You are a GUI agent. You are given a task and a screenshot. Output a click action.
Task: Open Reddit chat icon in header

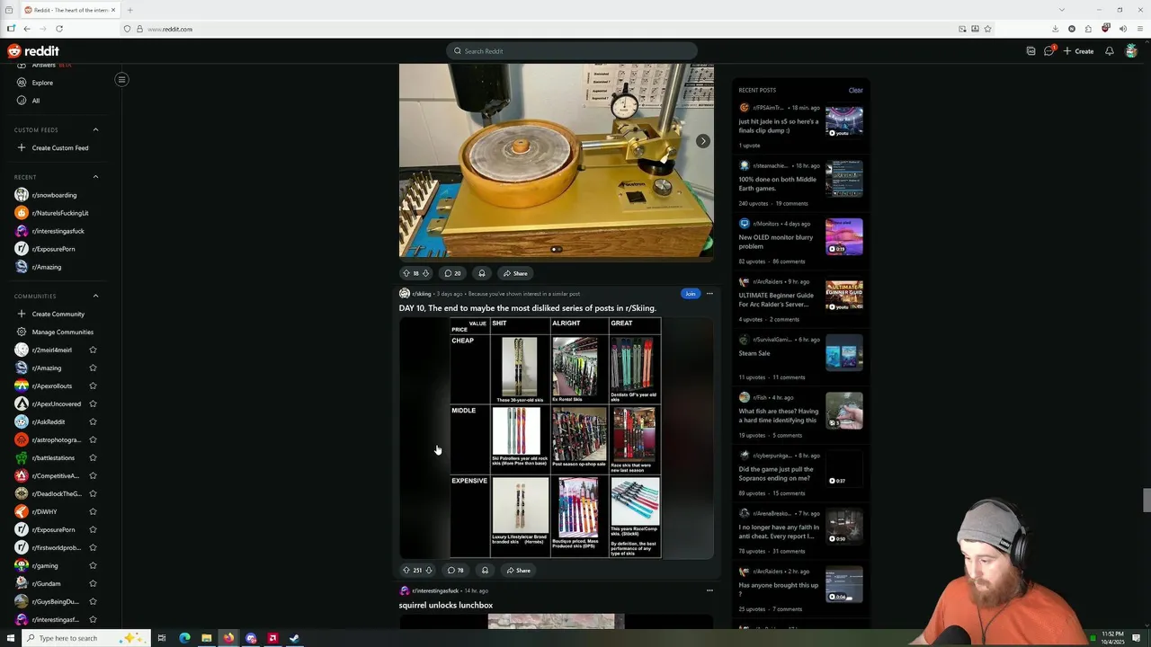pos(1048,51)
